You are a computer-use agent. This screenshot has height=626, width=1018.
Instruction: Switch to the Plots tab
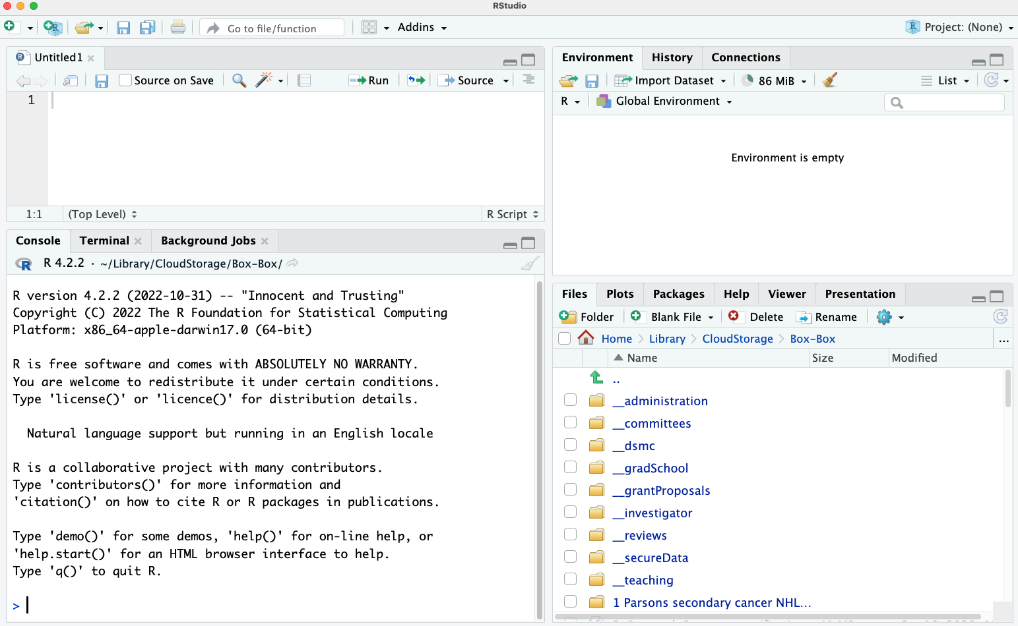[x=620, y=294]
